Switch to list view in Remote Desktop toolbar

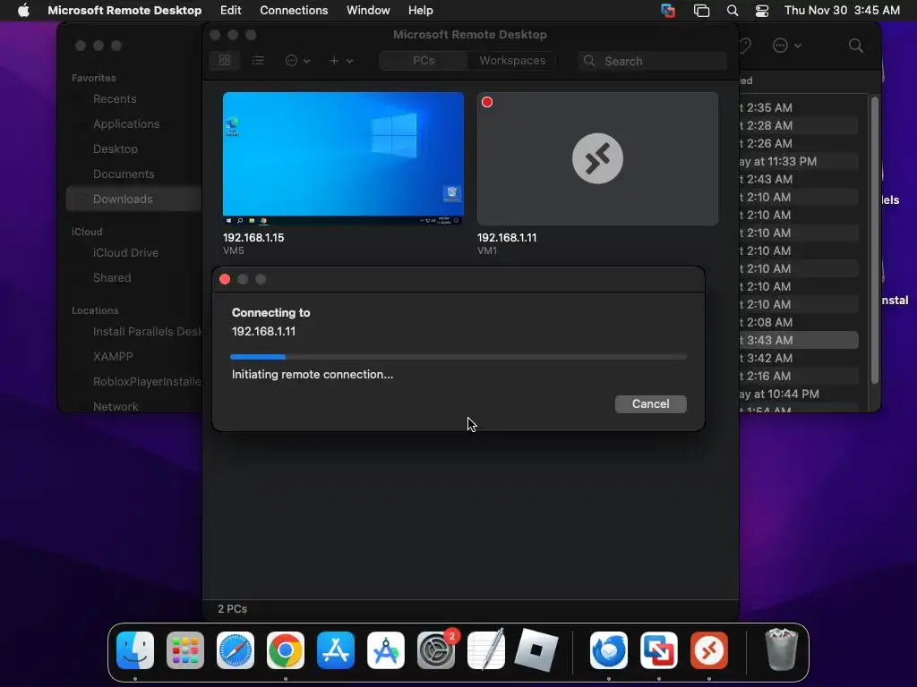pyautogui.click(x=258, y=61)
